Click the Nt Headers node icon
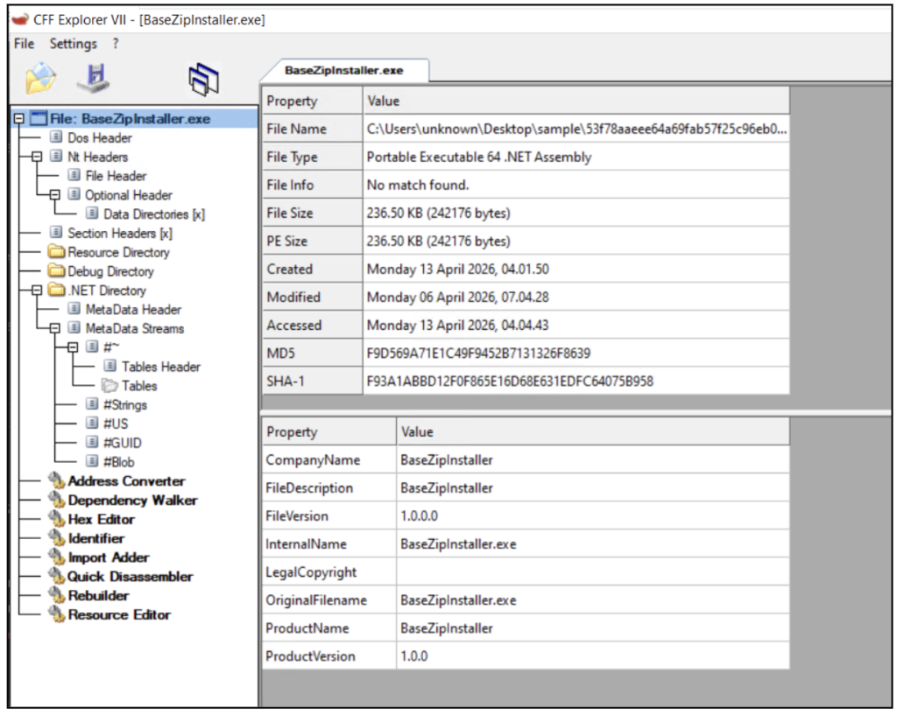897x715 pixels. (56, 156)
